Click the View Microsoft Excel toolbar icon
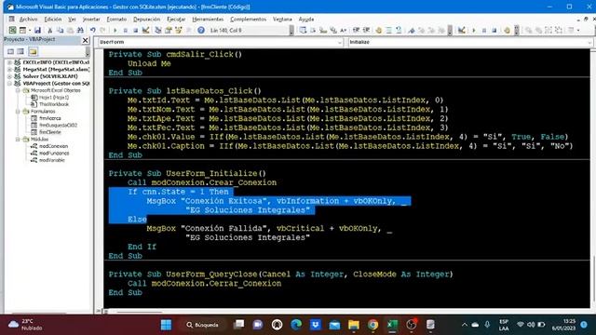 tap(12, 30)
